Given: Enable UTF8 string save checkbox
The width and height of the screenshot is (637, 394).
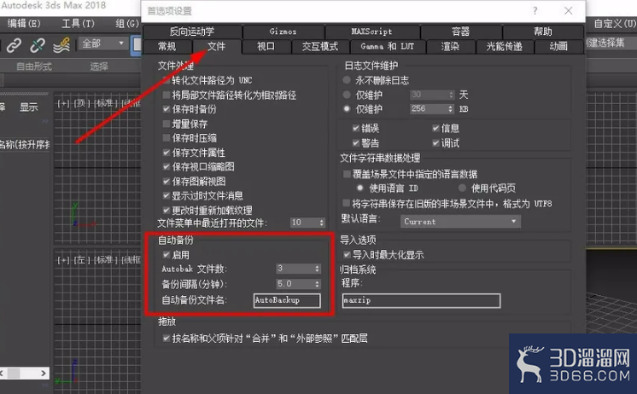Looking at the screenshot, I should pyautogui.click(x=347, y=203).
